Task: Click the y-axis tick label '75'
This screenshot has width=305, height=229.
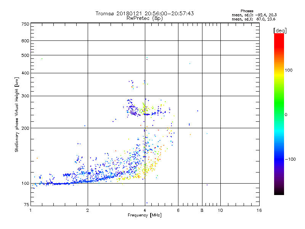Action: tap(27, 205)
